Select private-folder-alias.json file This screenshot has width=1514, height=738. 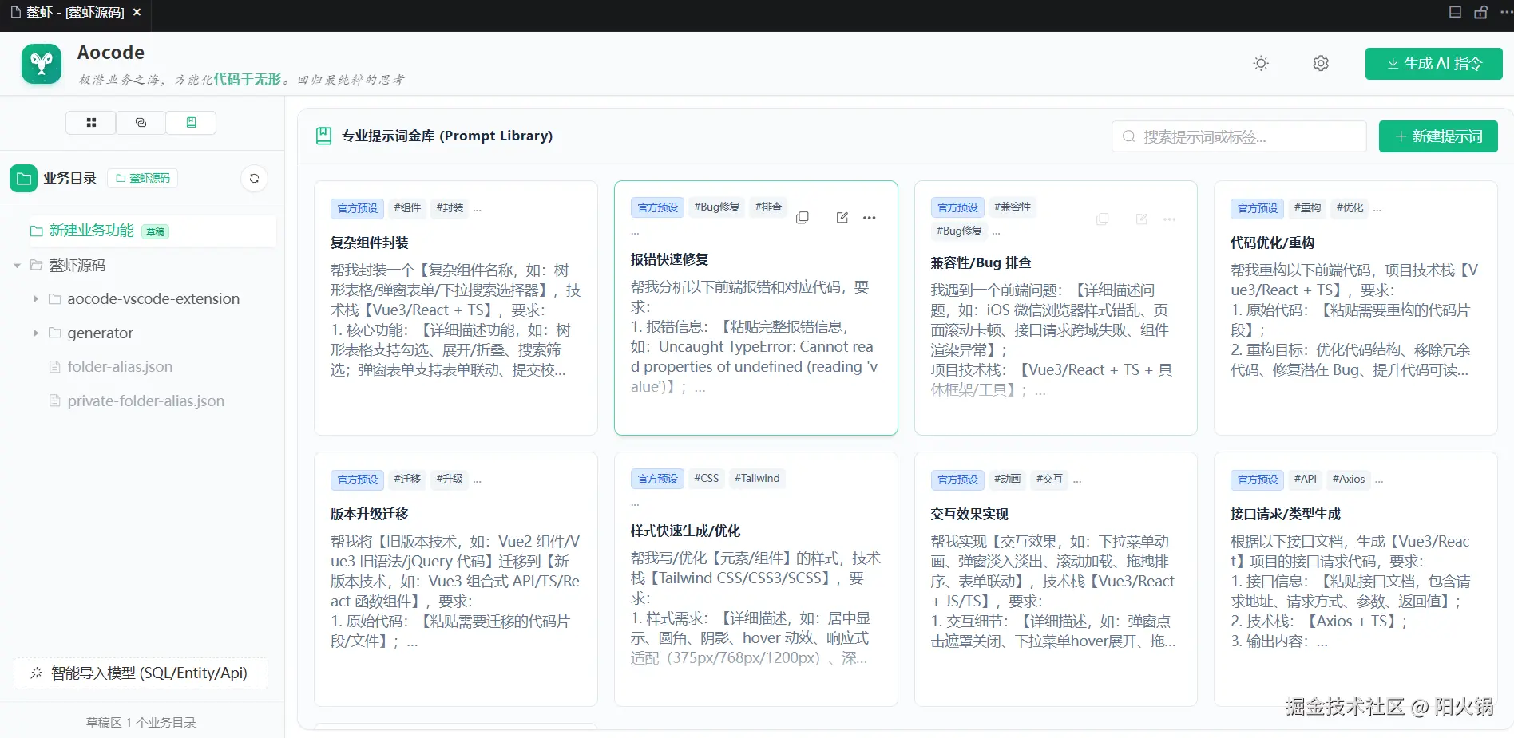[145, 401]
